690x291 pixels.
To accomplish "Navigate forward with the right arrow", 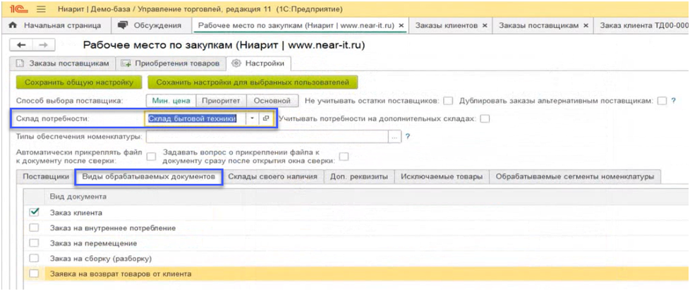I will pos(43,45).
